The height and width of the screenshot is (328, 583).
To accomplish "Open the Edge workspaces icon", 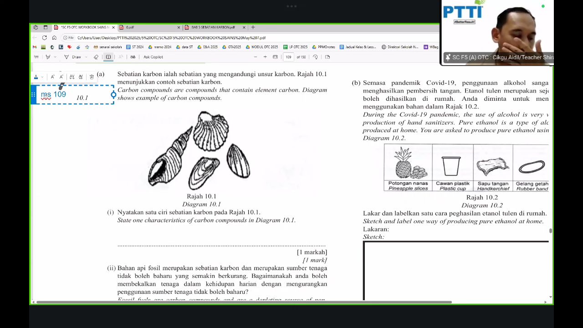I will coord(36,27).
